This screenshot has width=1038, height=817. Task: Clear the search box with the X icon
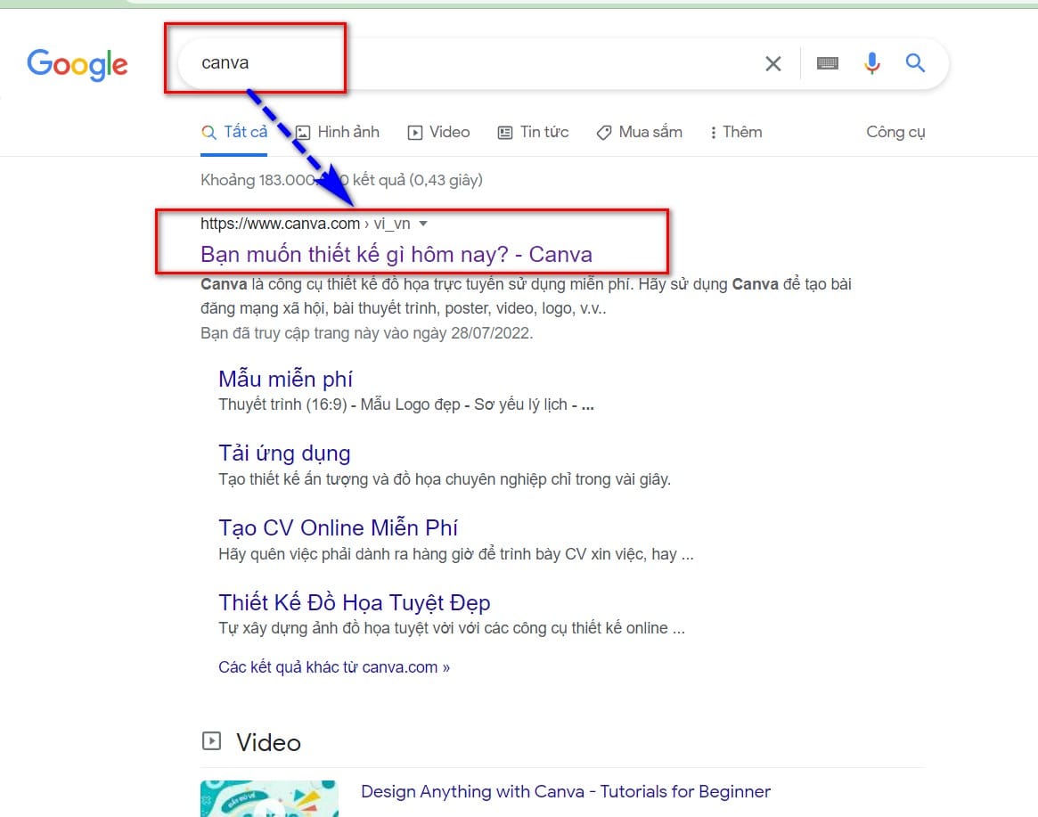(x=772, y=63)
